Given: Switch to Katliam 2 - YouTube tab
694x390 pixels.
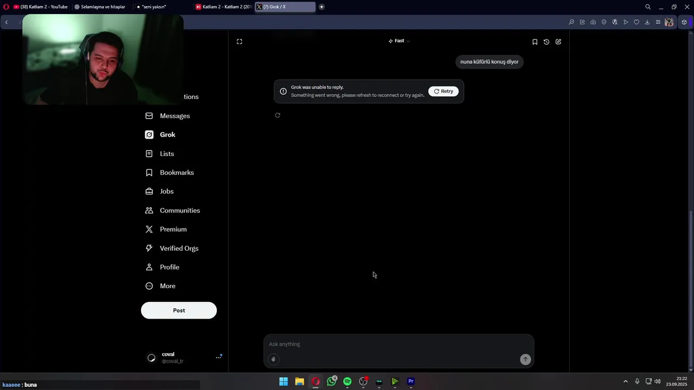Looking at the screenshot, I should [41, 7].
